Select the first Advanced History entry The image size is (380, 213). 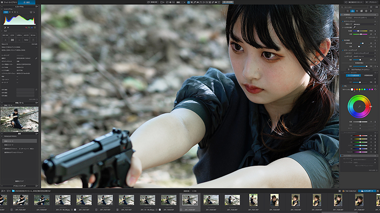pyautogui.click(x=19, y=141)
